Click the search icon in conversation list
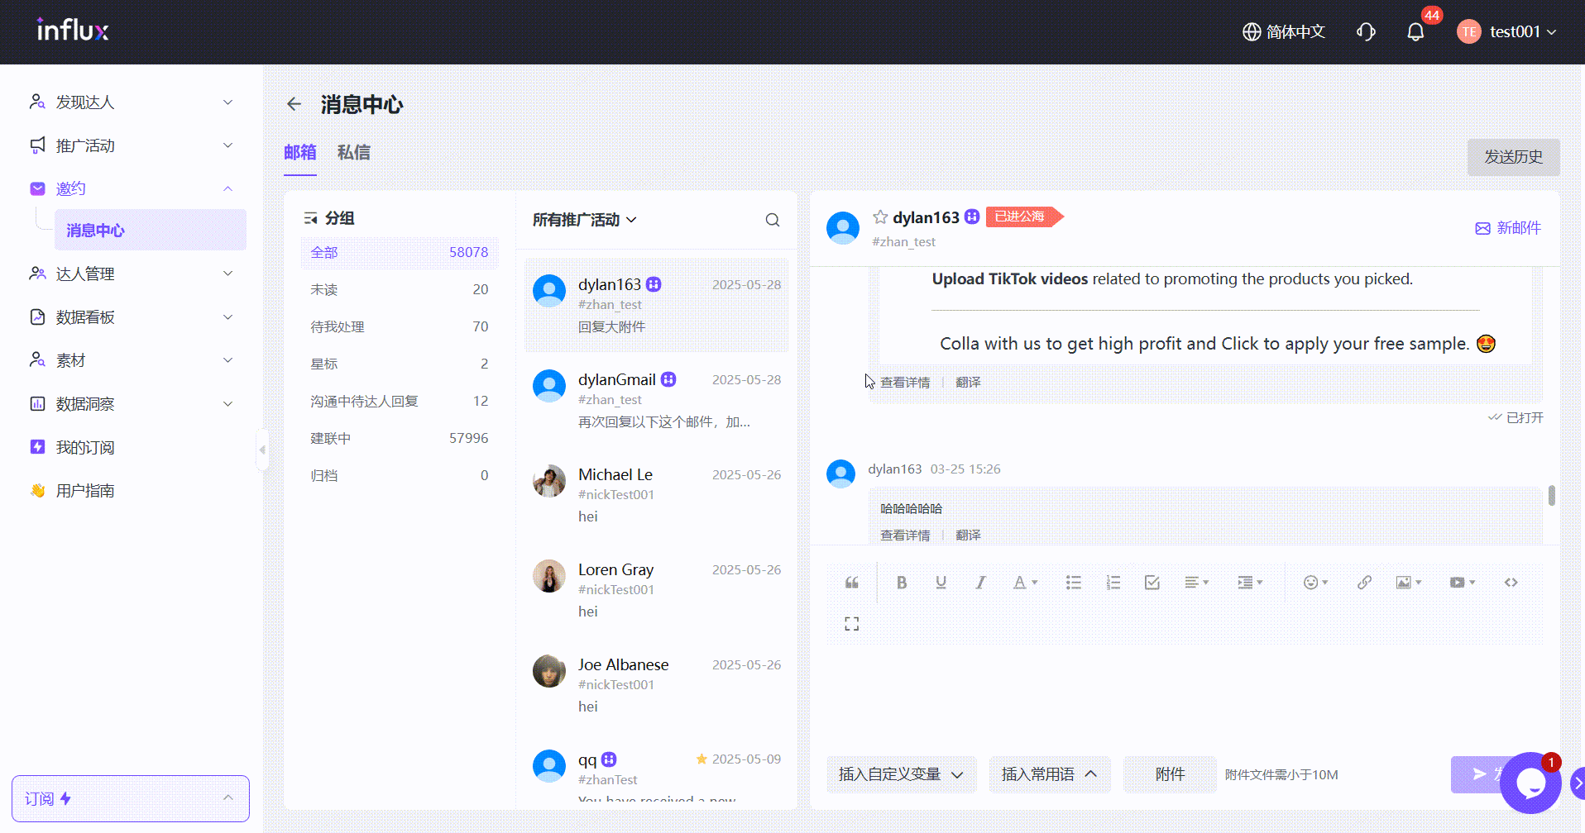This screenshot has width=1585, height=833. pyautogui.click(x=772, y=220)
